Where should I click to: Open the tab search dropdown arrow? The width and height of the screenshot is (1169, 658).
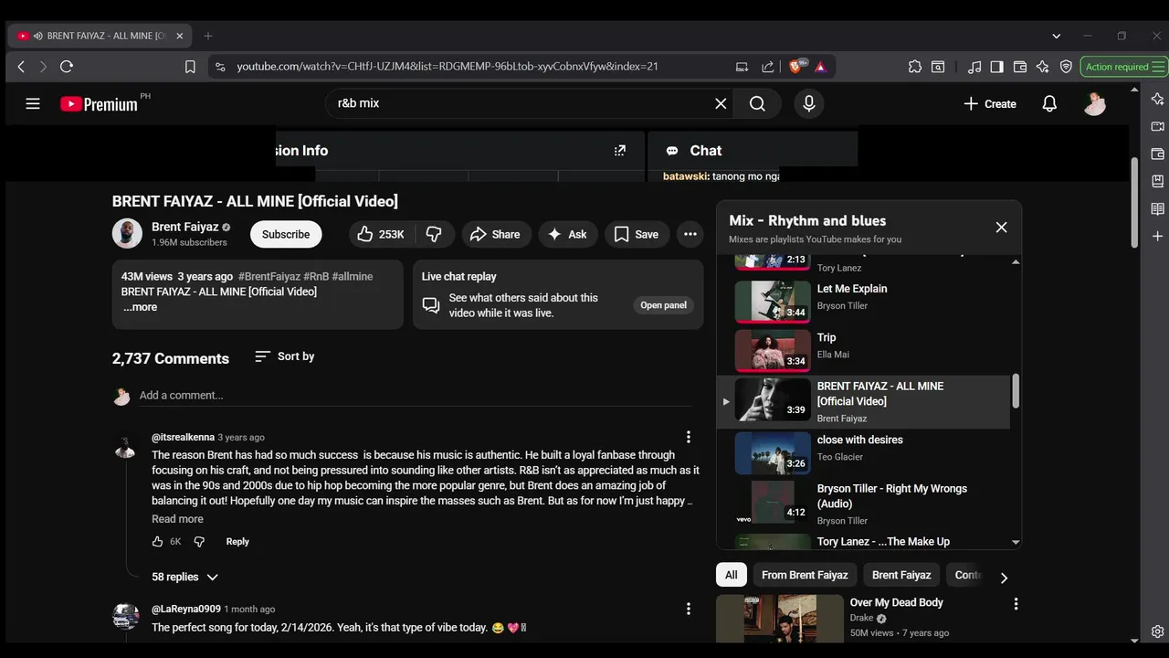pyautogui.click(x=1056, y=36)
